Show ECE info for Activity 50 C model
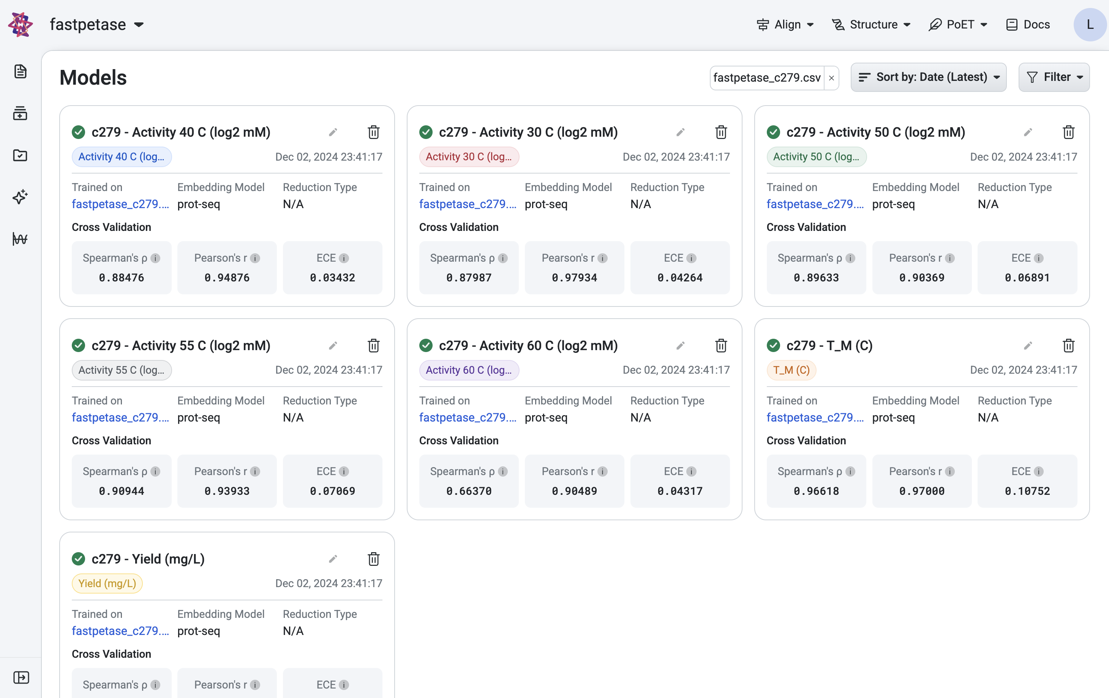Viewport: 1109px width, 698px height. (x=1038, y=258)
